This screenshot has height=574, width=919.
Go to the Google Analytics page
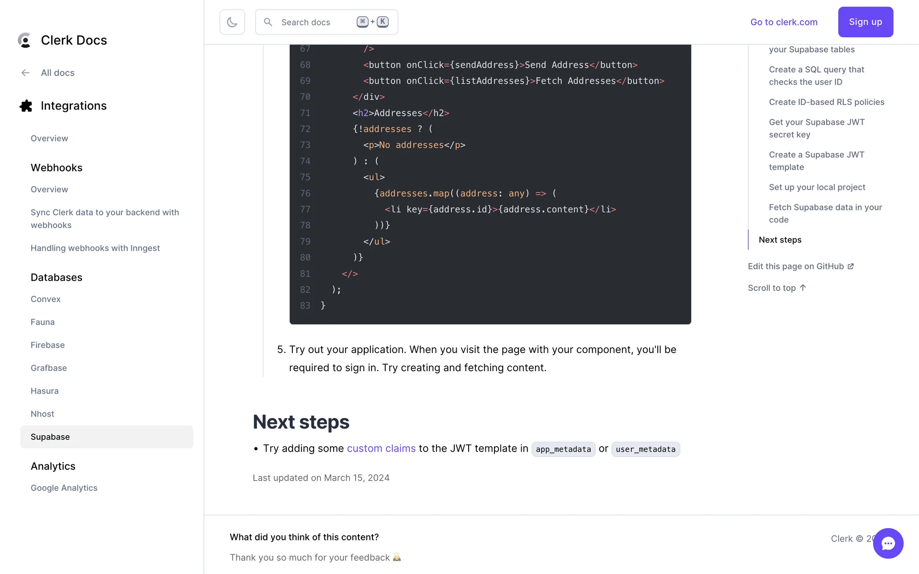pos(64,488)
